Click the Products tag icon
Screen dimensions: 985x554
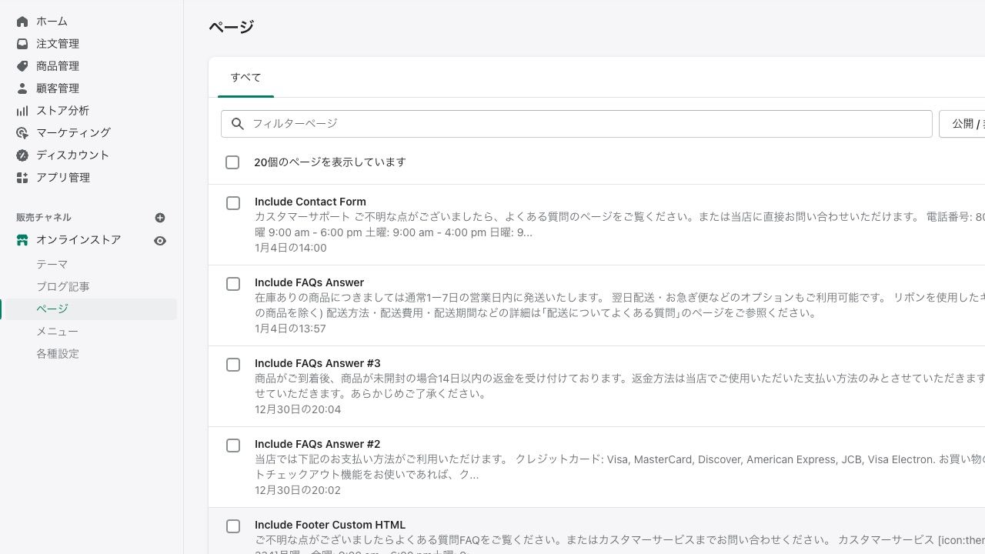pos(22,66)
